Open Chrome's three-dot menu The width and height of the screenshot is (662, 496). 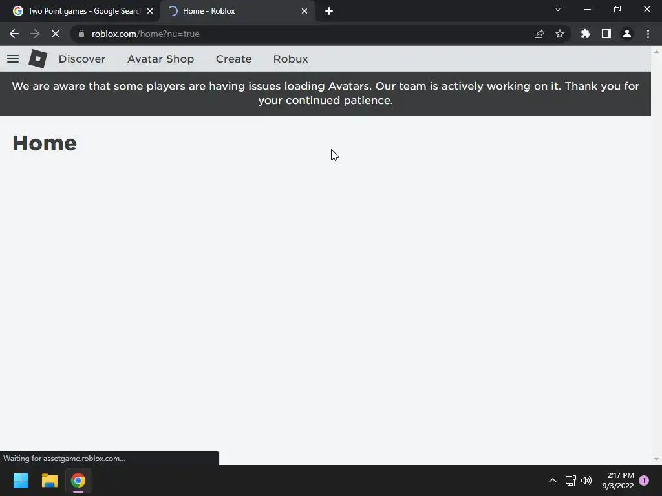648,34
